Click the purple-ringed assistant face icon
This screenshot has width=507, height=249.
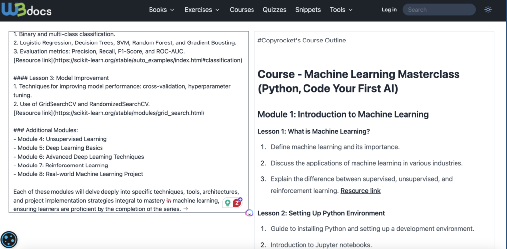click(250, 213)
